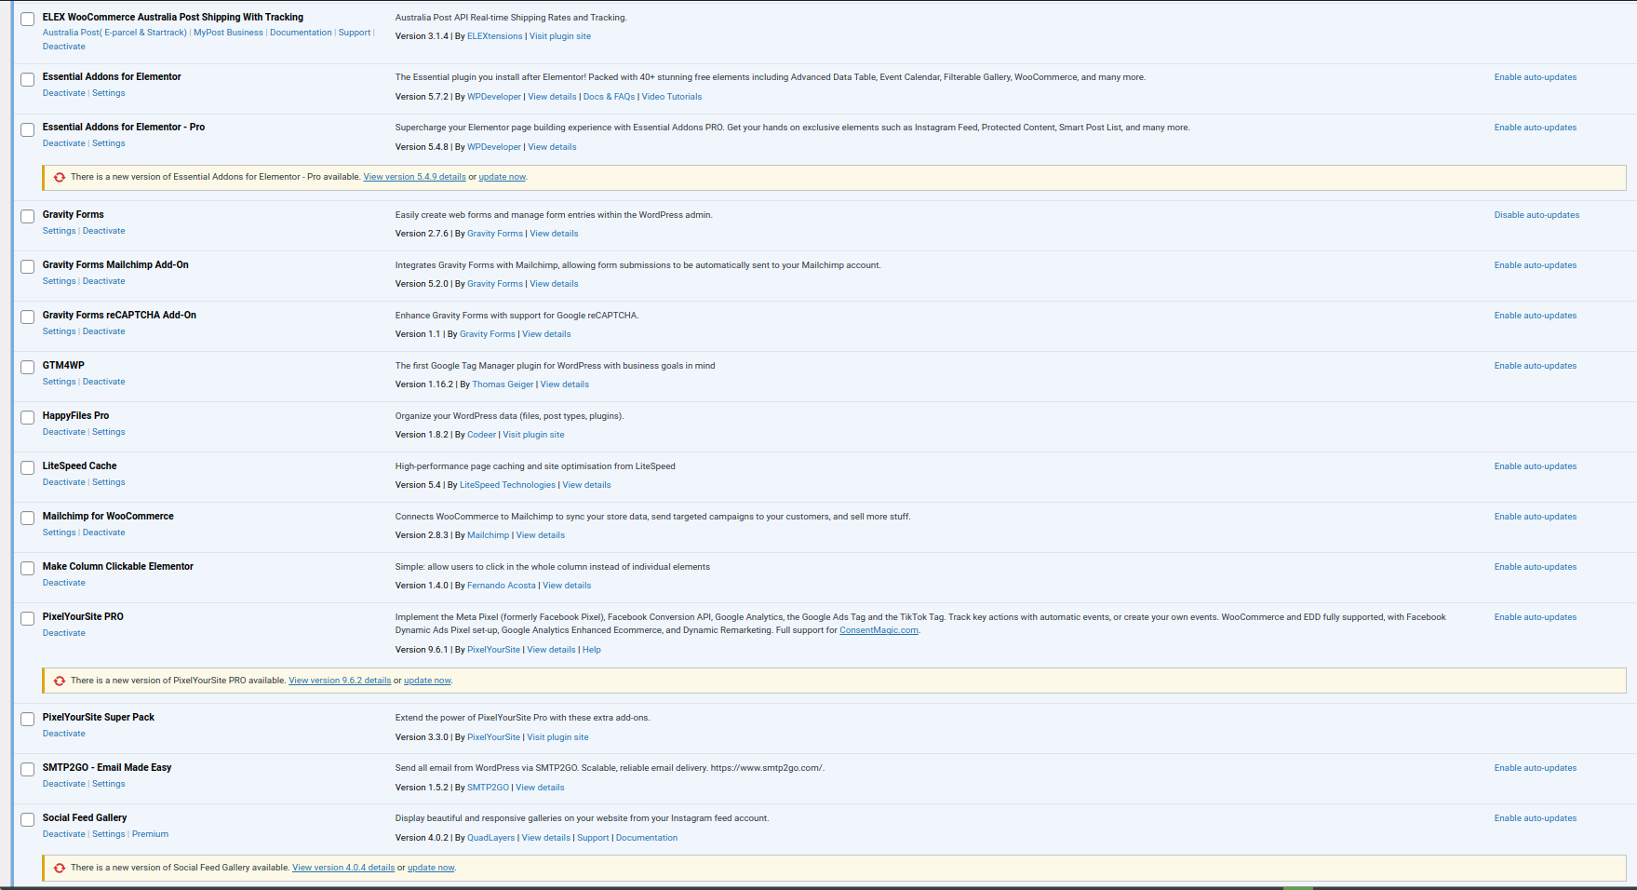
Task: Open Documentation link for Social Feed Gallery
Action: pos(646,838)
